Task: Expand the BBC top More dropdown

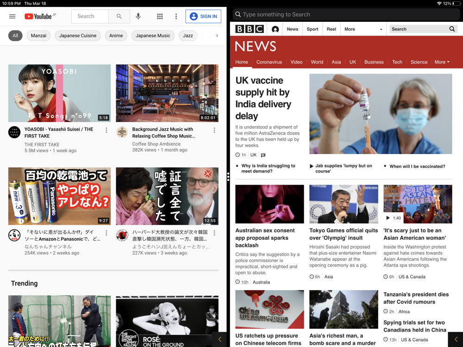Action: point(363,29)
